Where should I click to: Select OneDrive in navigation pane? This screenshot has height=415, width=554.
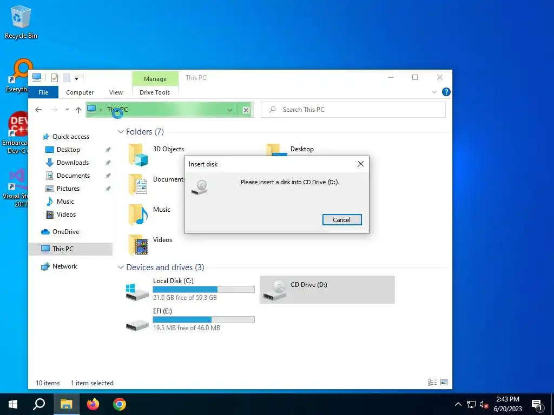[x=65, y=232]
